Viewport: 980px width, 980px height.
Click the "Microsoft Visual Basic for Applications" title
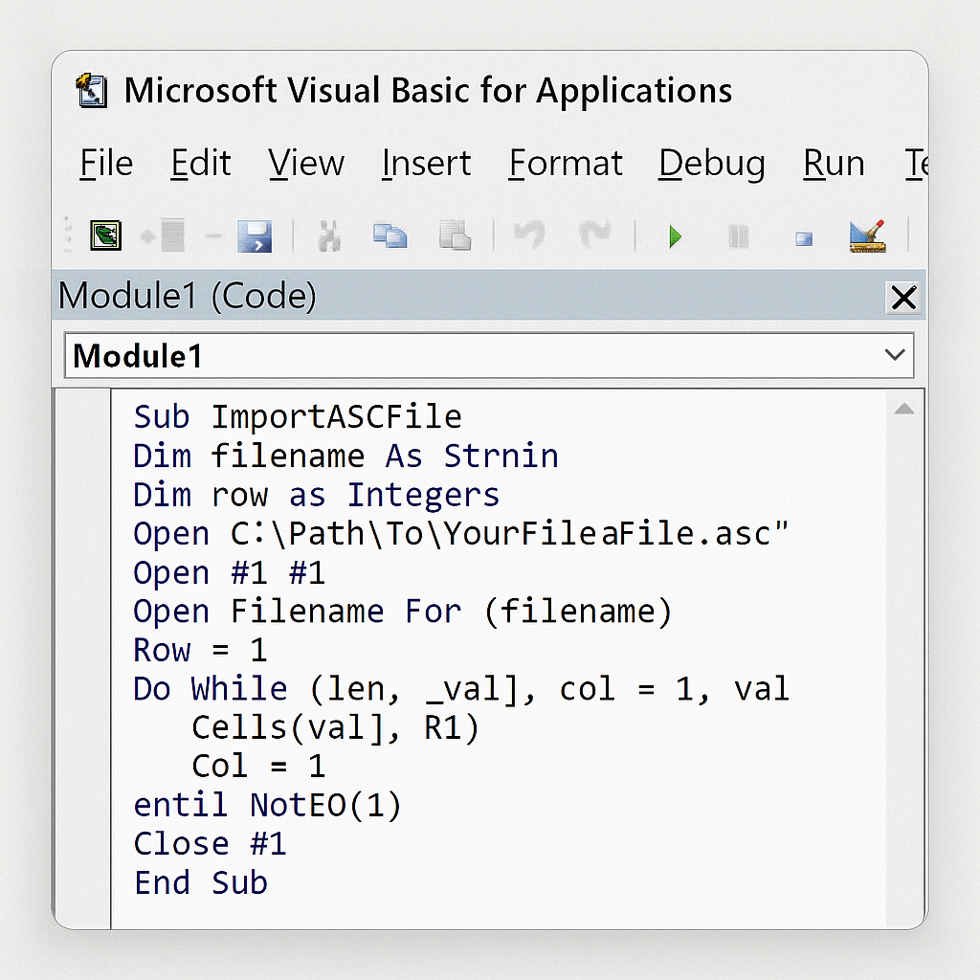(428, 91)
